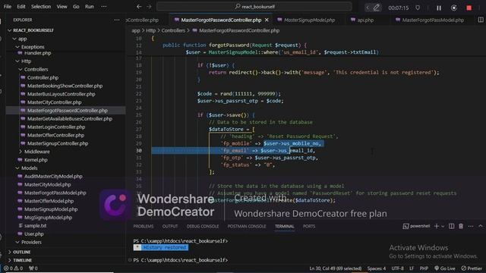Go forward with the right arrow
The width and height of the screenshot is (486, 273).
[x=149, y=7]
